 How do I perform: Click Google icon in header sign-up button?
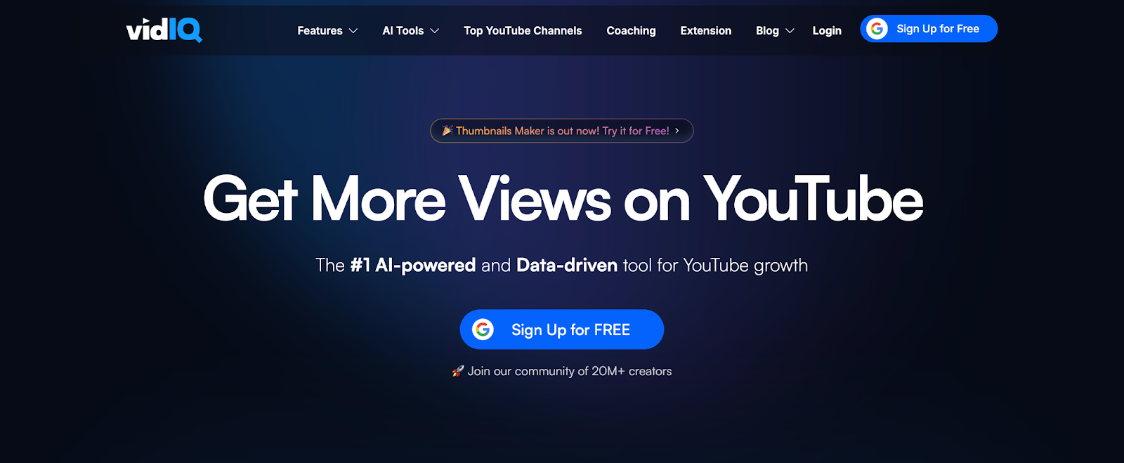[x=877, y=29]
